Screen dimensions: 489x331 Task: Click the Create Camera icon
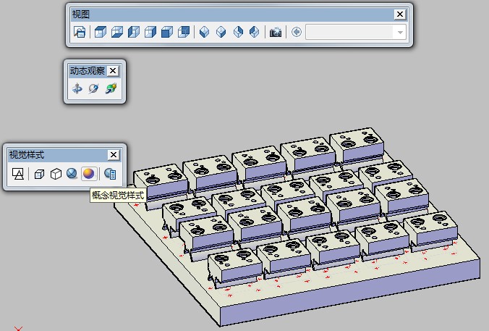tap(276, 32)
